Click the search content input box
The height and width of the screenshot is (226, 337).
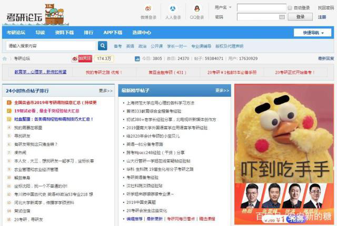click(x=51, y=46)
